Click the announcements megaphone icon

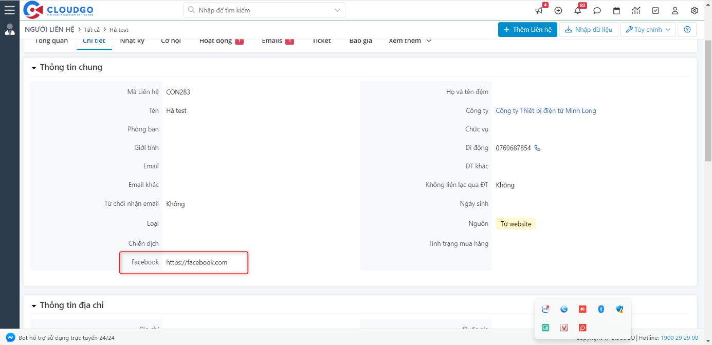pyautogui.click(x=539, y=10)
